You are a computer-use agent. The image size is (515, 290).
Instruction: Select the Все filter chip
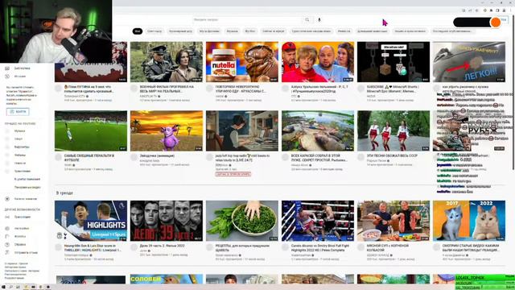coord(138,31)
